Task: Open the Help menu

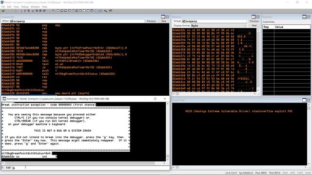Action: coord(44,7)
